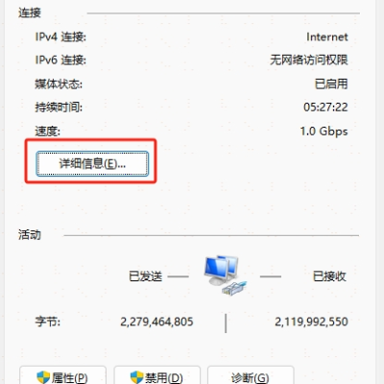Click the 活动 section heading
This screenshot has height=384, width=384.
(x=30, y=235)
